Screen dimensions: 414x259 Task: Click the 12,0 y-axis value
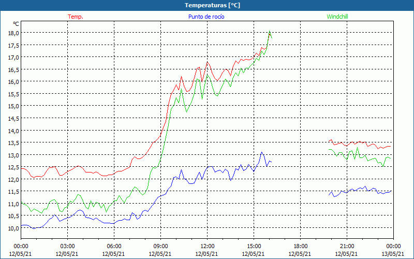click(x=13, y=179)
